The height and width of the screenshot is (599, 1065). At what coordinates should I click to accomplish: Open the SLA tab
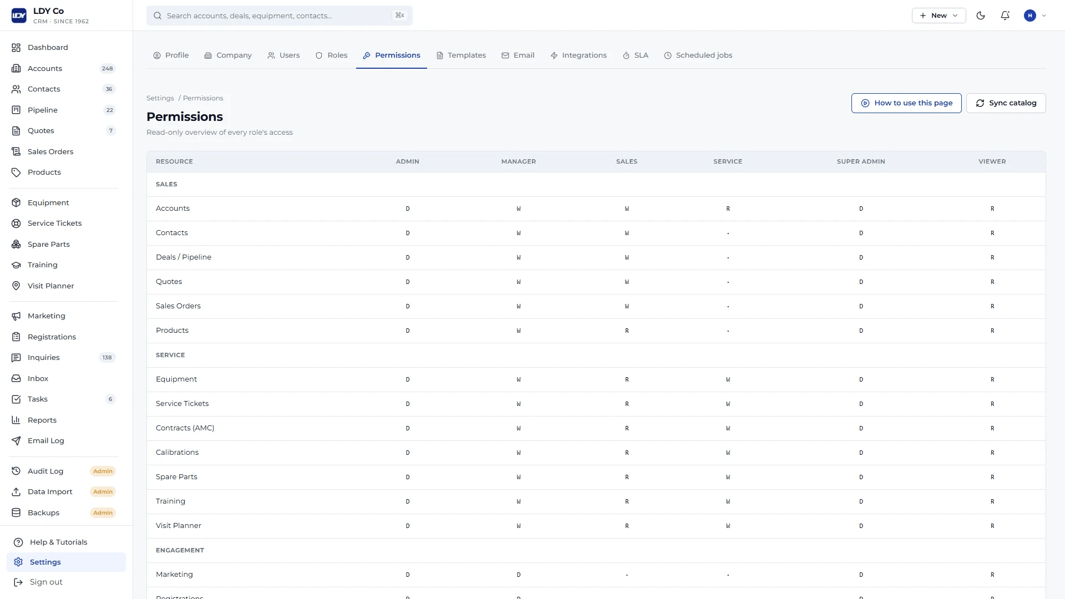coord(636,55)
